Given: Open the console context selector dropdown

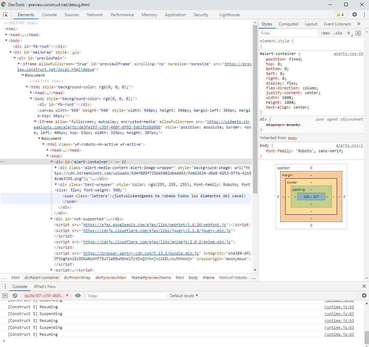Looking at the screenshot, I should 46,296.
